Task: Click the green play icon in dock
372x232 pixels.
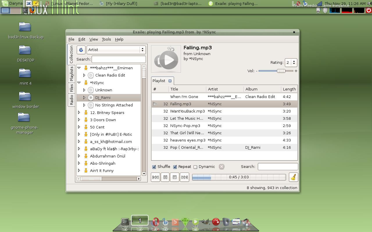Action: pyautogui.click(x=196, y=222)
